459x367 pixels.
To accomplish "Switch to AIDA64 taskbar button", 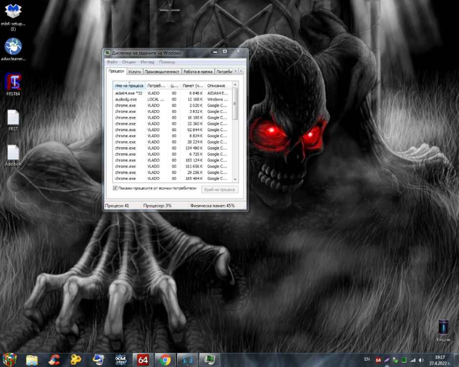I will [143, 360].
